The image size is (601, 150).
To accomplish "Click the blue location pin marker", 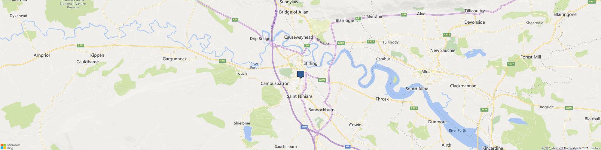I will (300, 74).
